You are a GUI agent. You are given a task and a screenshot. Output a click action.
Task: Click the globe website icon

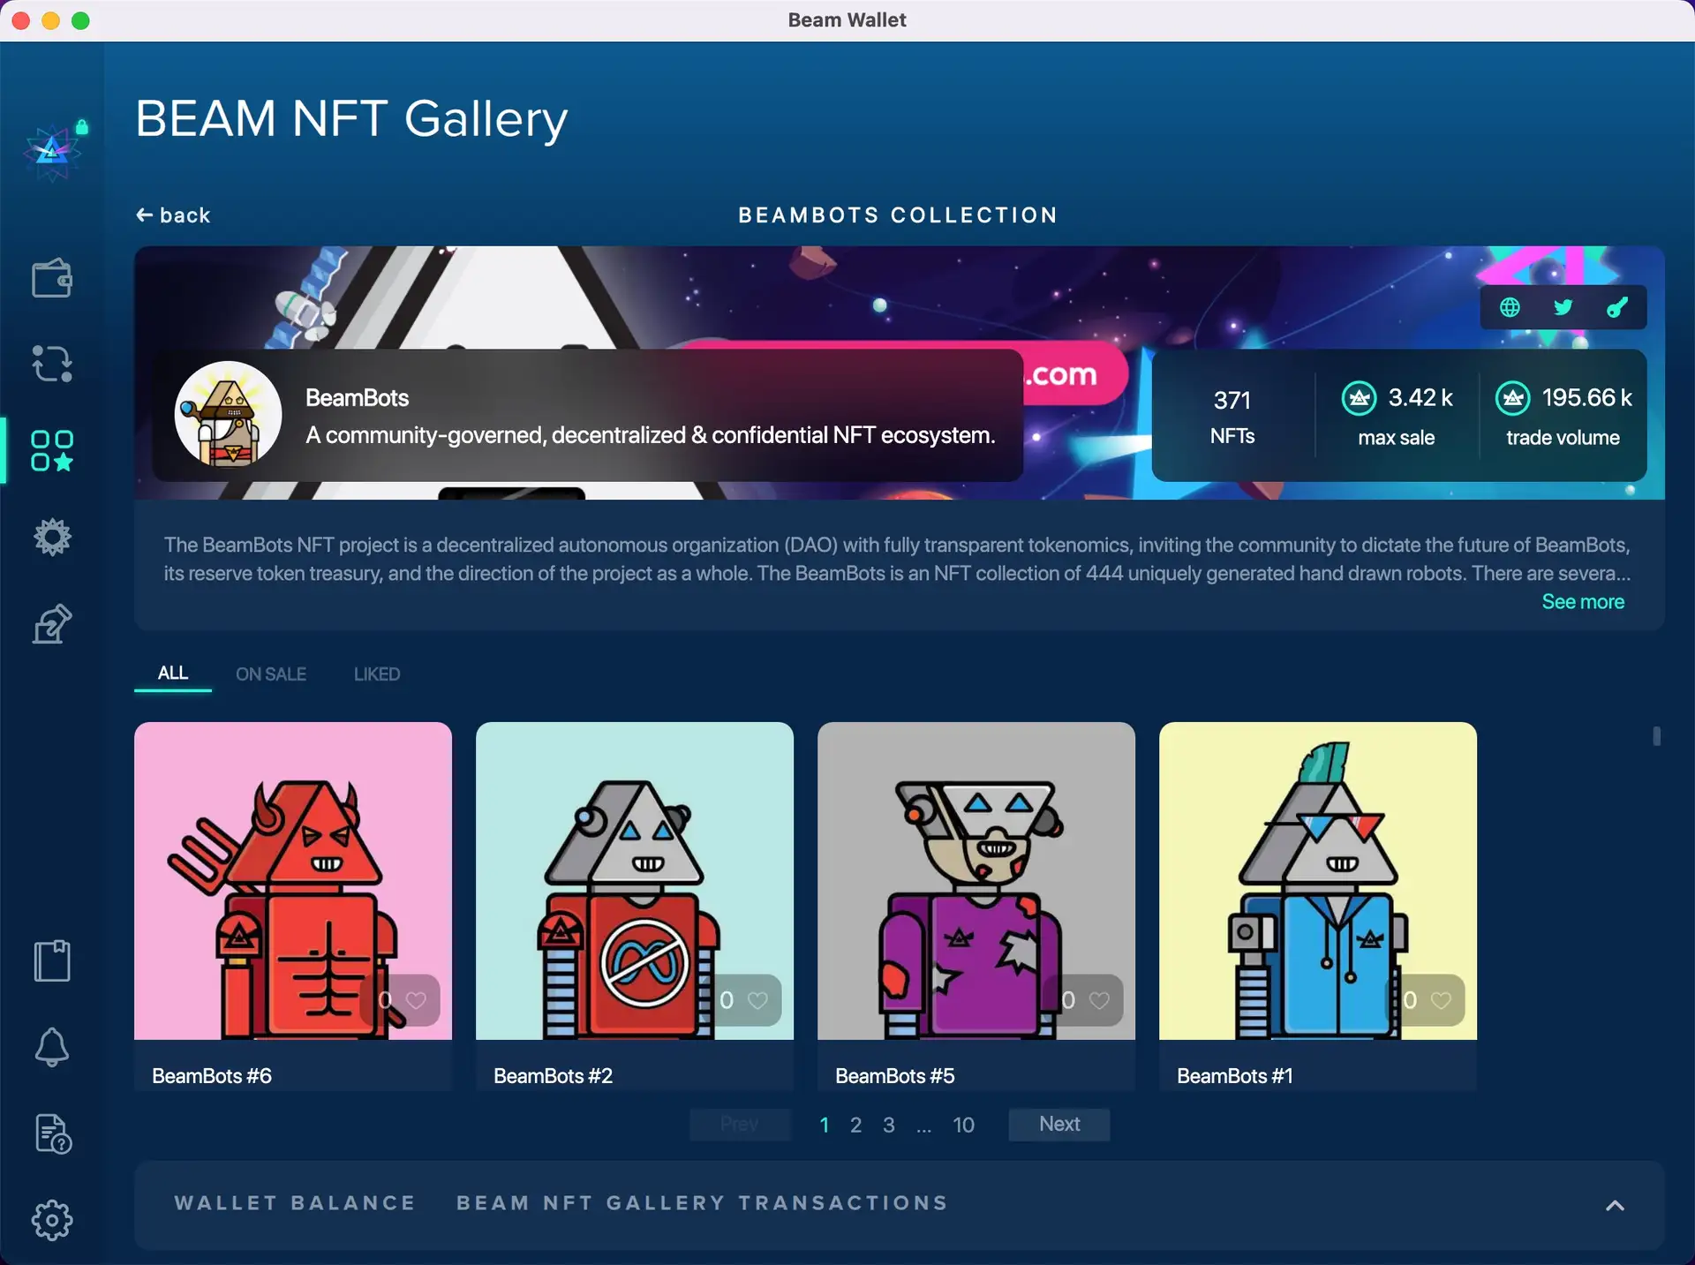1510,307
